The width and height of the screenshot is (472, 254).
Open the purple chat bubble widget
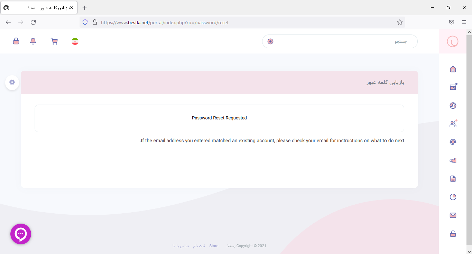click(x=21, y=234)
